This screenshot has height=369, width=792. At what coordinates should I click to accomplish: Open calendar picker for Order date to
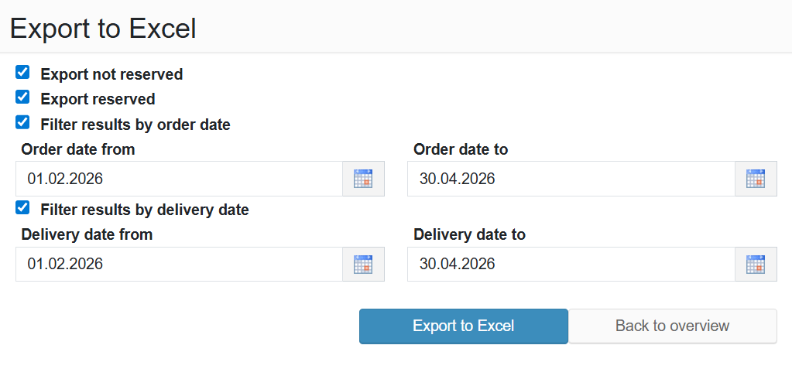coord(756,179)
